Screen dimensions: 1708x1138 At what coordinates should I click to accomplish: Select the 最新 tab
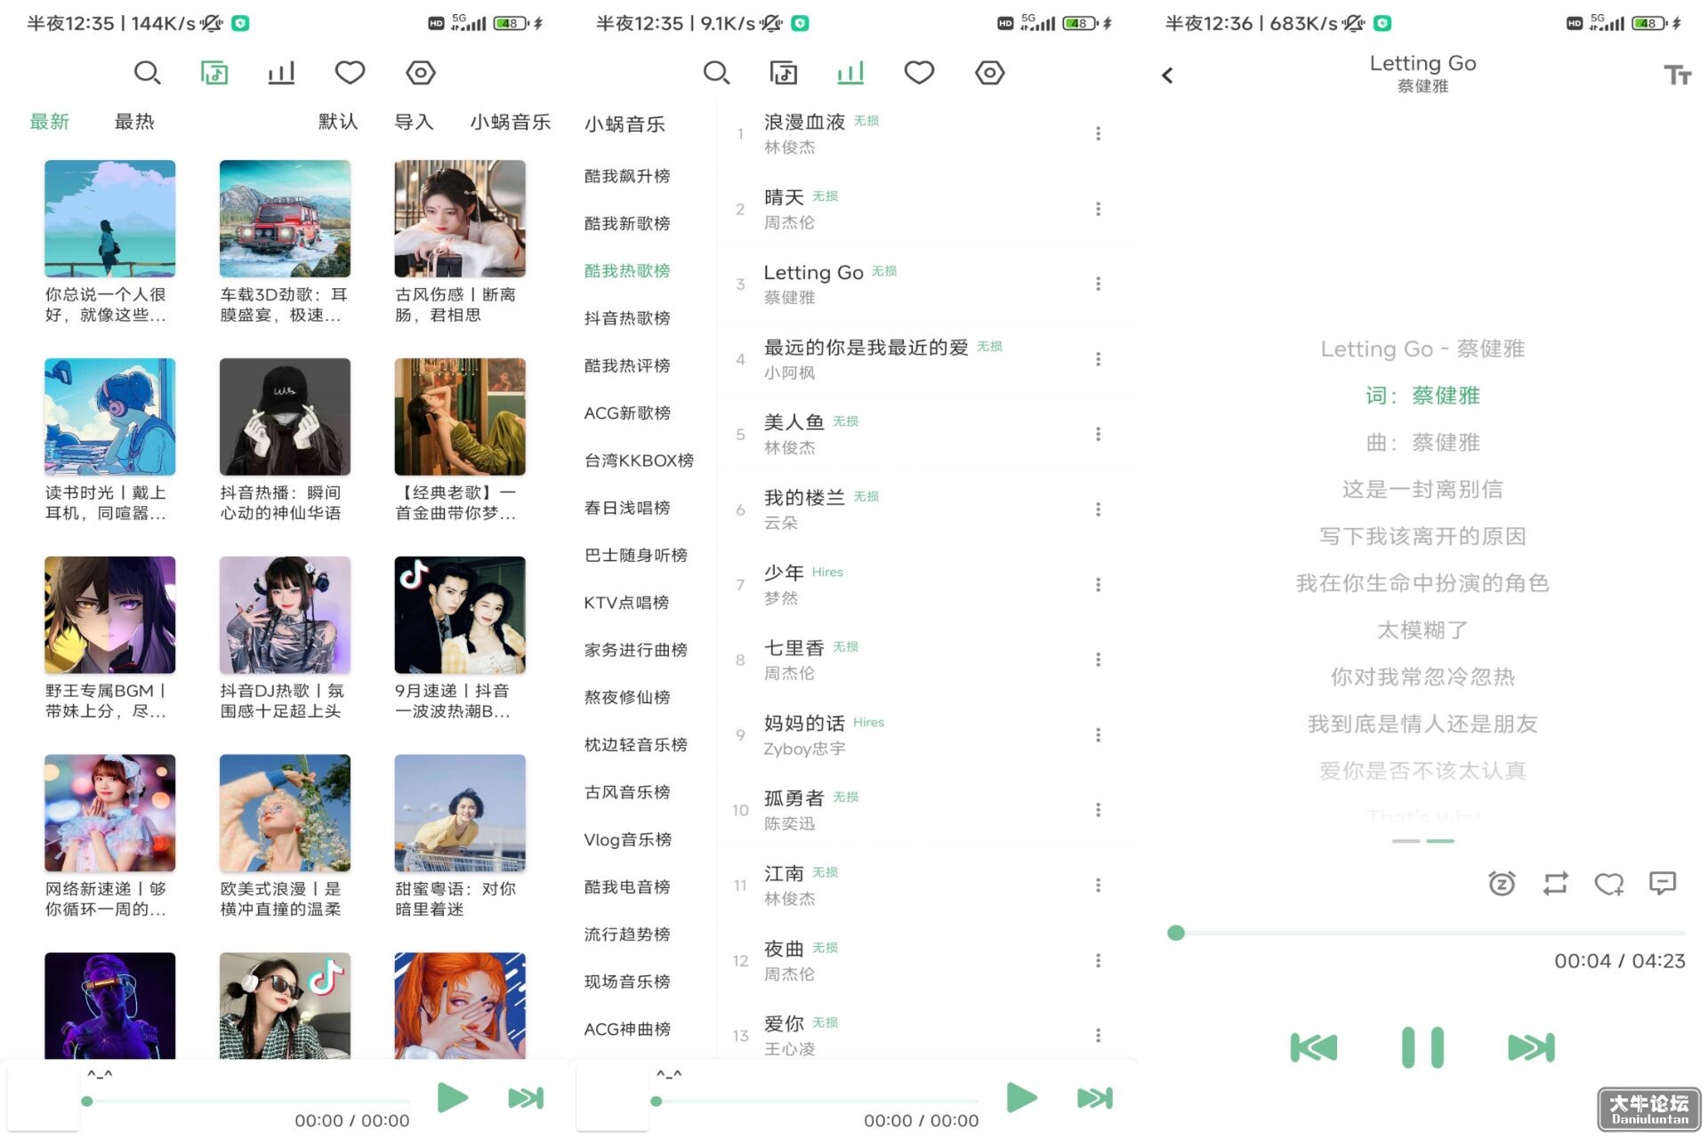coord(50,122)
